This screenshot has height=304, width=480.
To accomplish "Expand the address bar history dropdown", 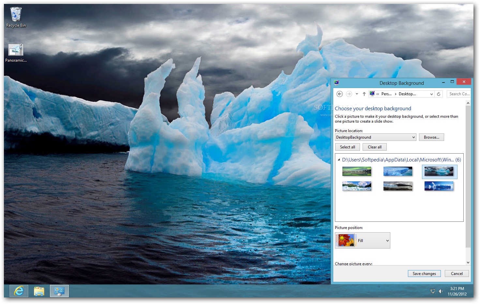I will click(x=431, y=94).
